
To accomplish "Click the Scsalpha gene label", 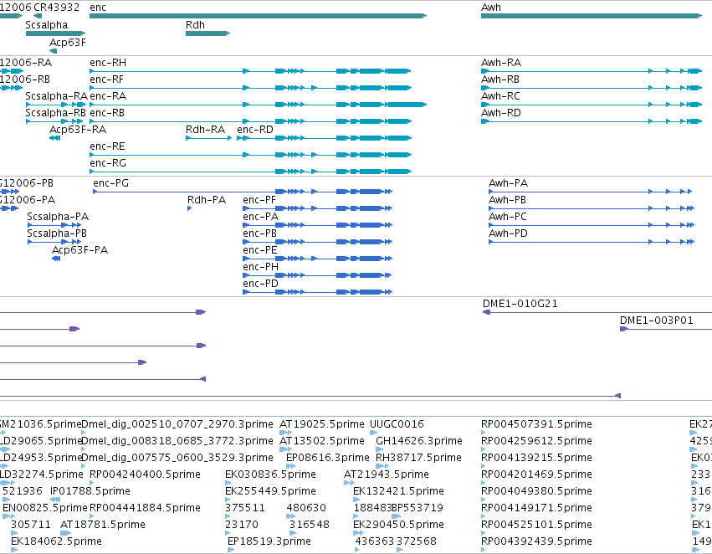I will tap(46, 25).
